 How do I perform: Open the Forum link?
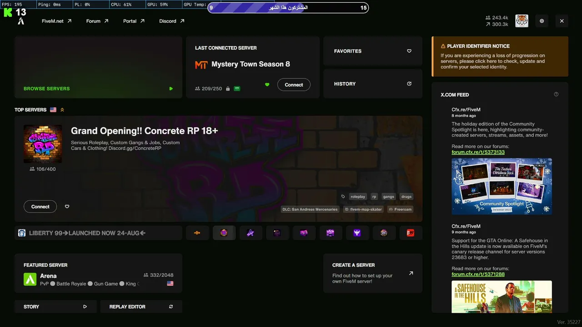[x=97, y=21]
